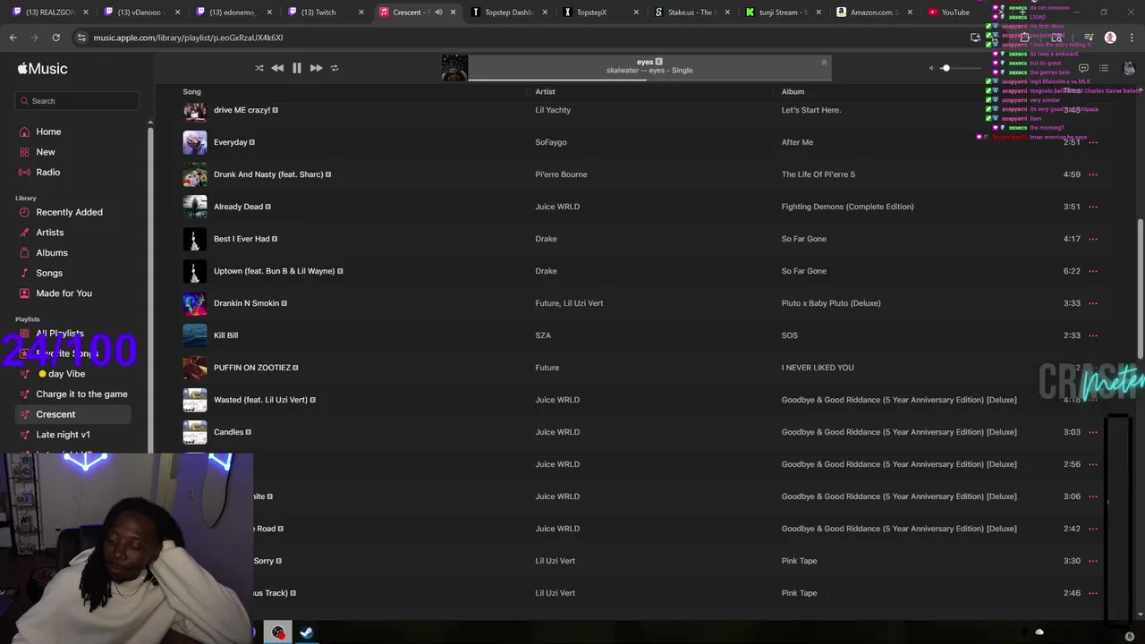The height and width of the screenshot is (644, 1145).
Task: Open Recently Added in the library
Action: pos(69,212)
